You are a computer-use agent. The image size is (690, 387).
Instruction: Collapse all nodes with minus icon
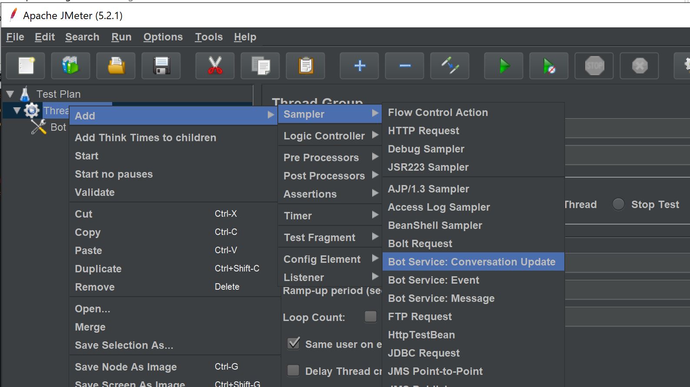click(405, 66)
